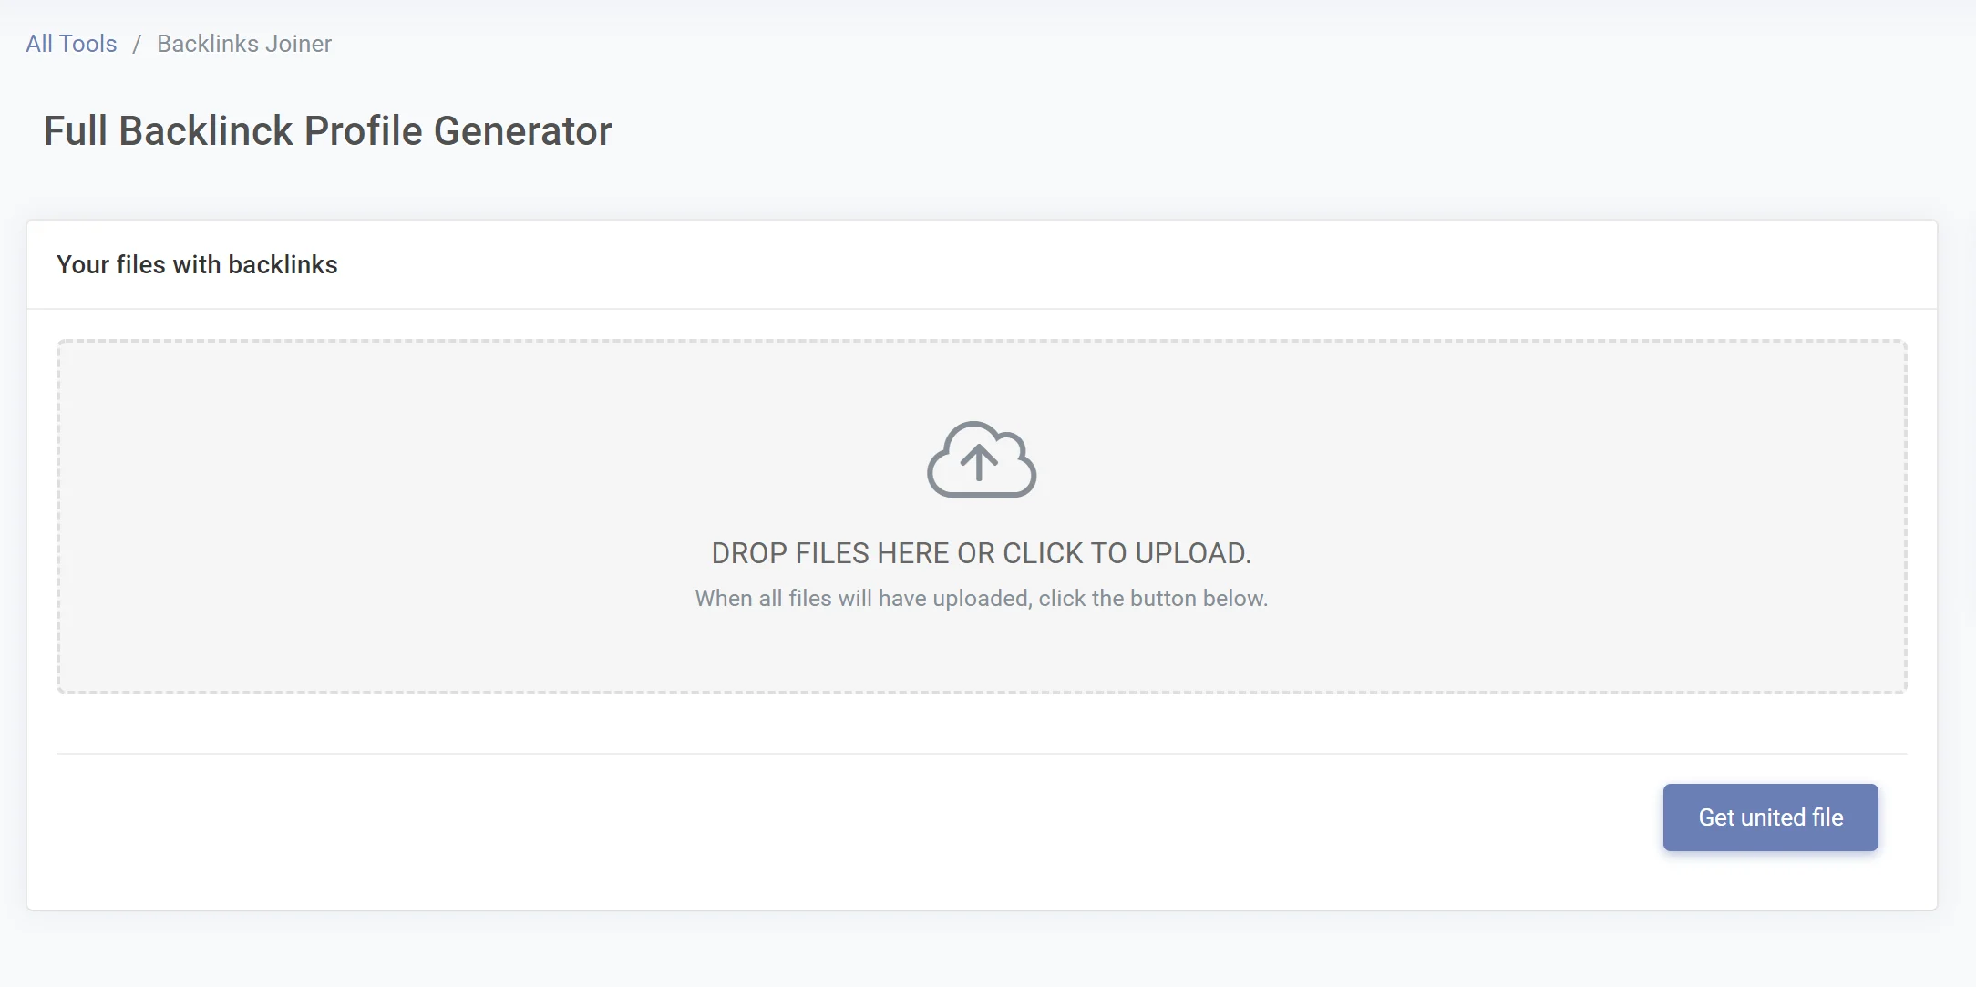The width and height of the screenshot is (1976, 987).
Task: Click the cloud upload icon
Action: 982,459
